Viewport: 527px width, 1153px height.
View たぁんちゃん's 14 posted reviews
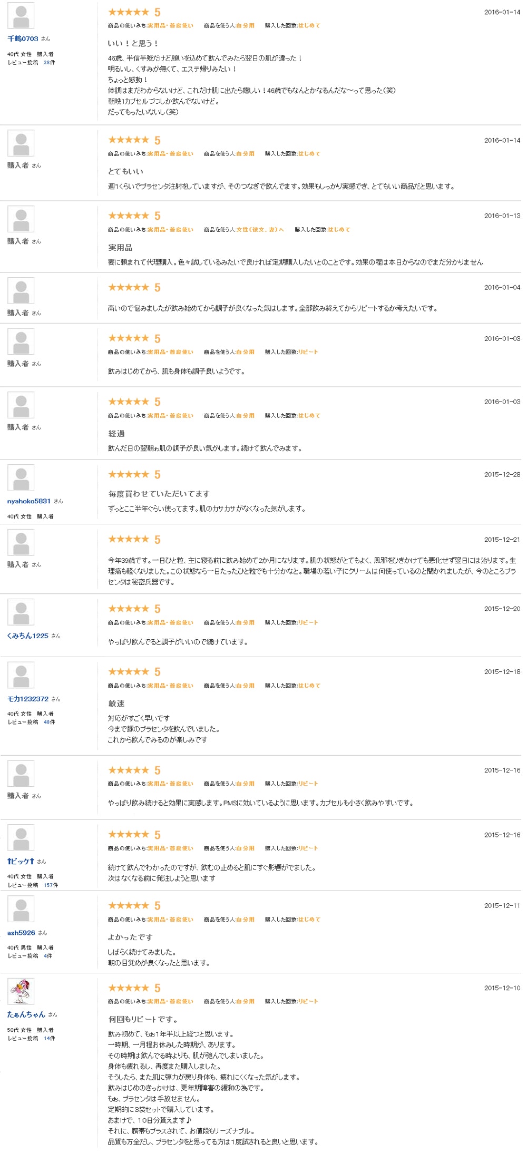pos(49,1038)
